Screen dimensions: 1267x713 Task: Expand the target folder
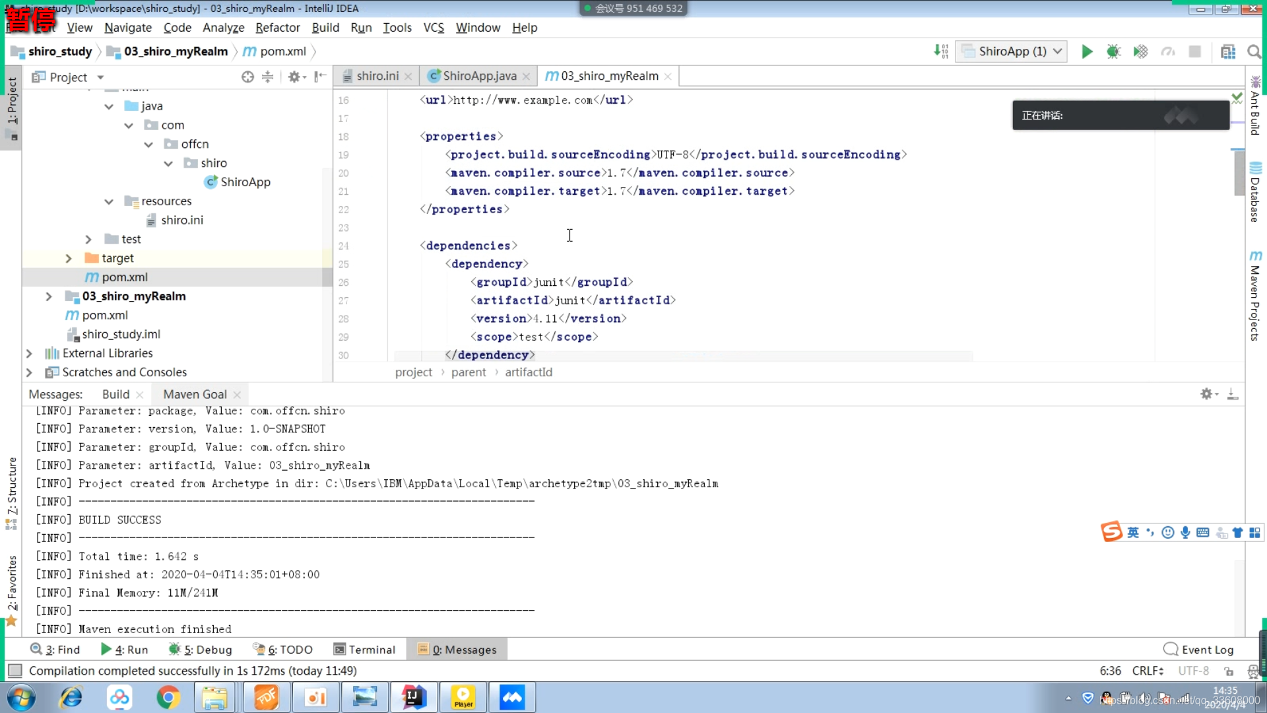point(69,259)
